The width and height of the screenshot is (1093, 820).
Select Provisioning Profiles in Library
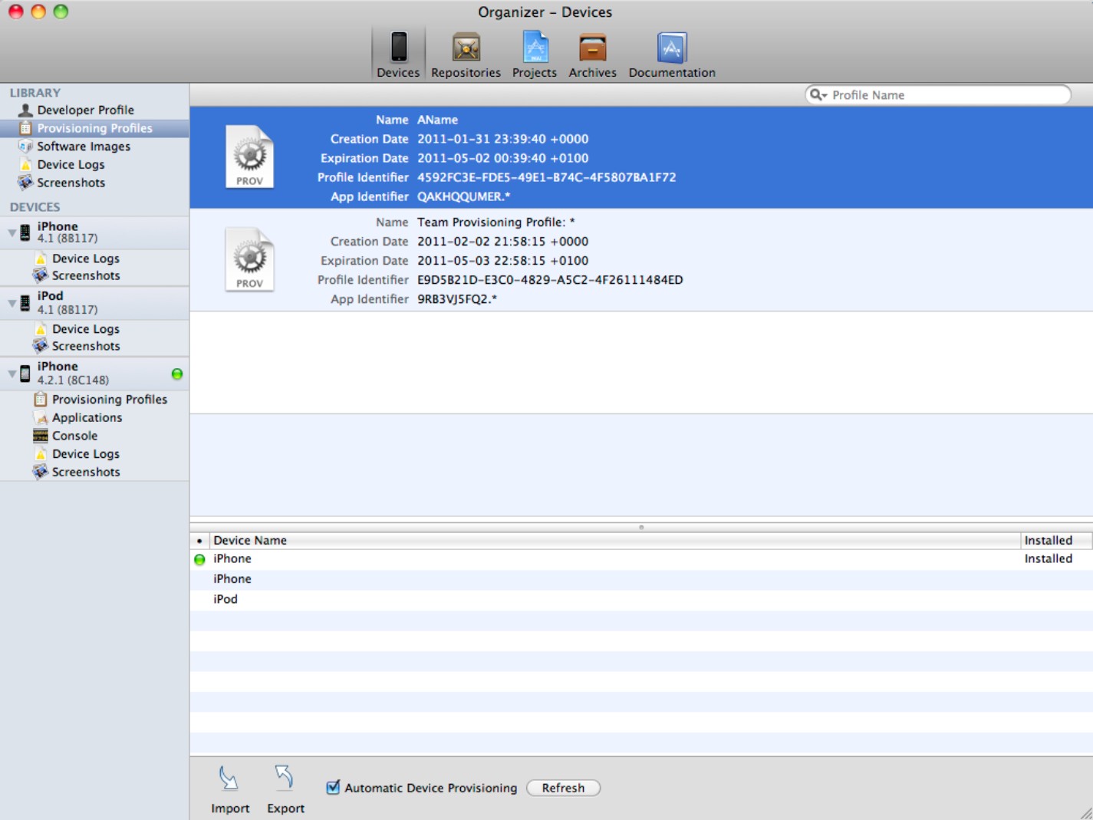[x=94, y=128]
